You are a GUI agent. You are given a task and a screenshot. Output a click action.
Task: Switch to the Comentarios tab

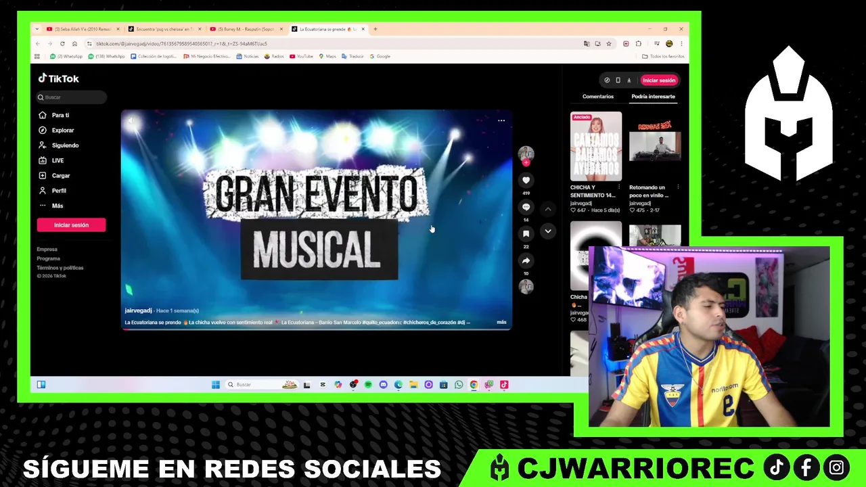[598, 97]
